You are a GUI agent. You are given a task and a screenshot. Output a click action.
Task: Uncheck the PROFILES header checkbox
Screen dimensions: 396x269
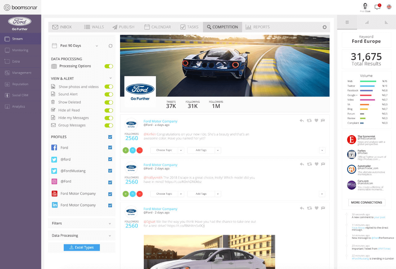[110, 137]
